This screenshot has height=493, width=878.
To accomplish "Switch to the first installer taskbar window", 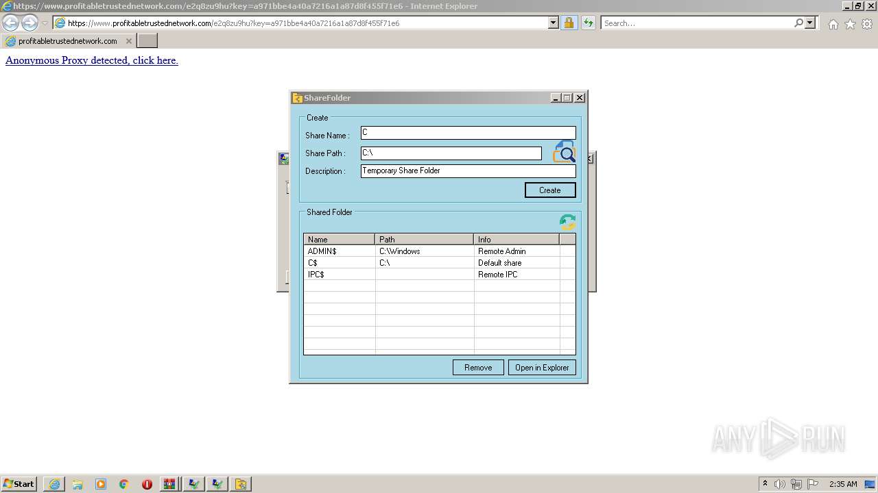I will (194, 484).
